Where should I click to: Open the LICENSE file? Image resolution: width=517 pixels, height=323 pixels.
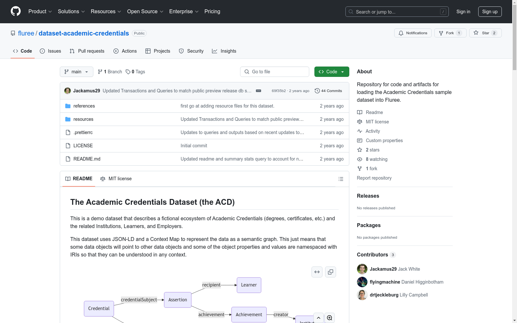tap(83, 146)
